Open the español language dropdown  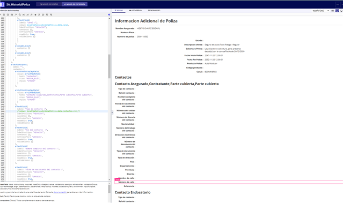tap(320, 11)
